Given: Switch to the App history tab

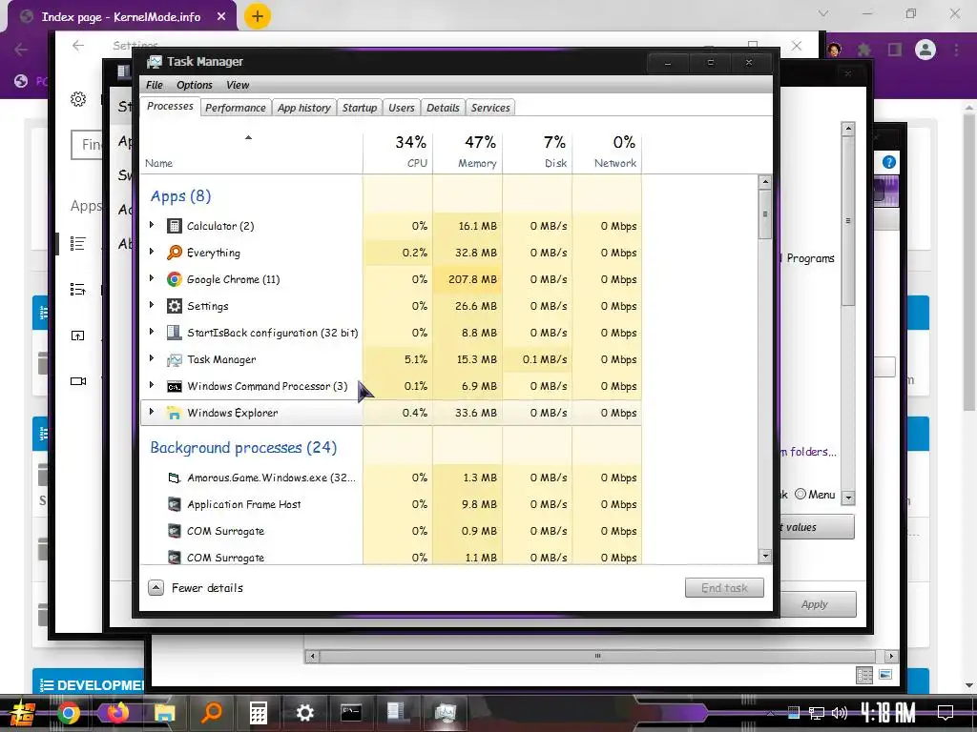Looking at the screenshot, I should 304,108.
